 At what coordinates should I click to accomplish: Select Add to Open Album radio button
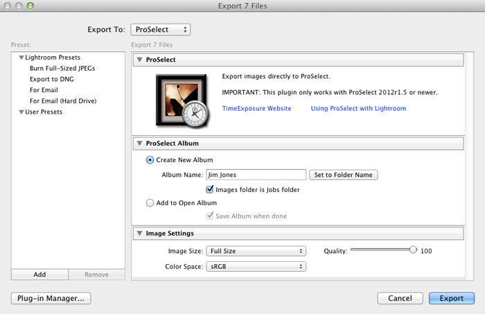coord(150,203)
